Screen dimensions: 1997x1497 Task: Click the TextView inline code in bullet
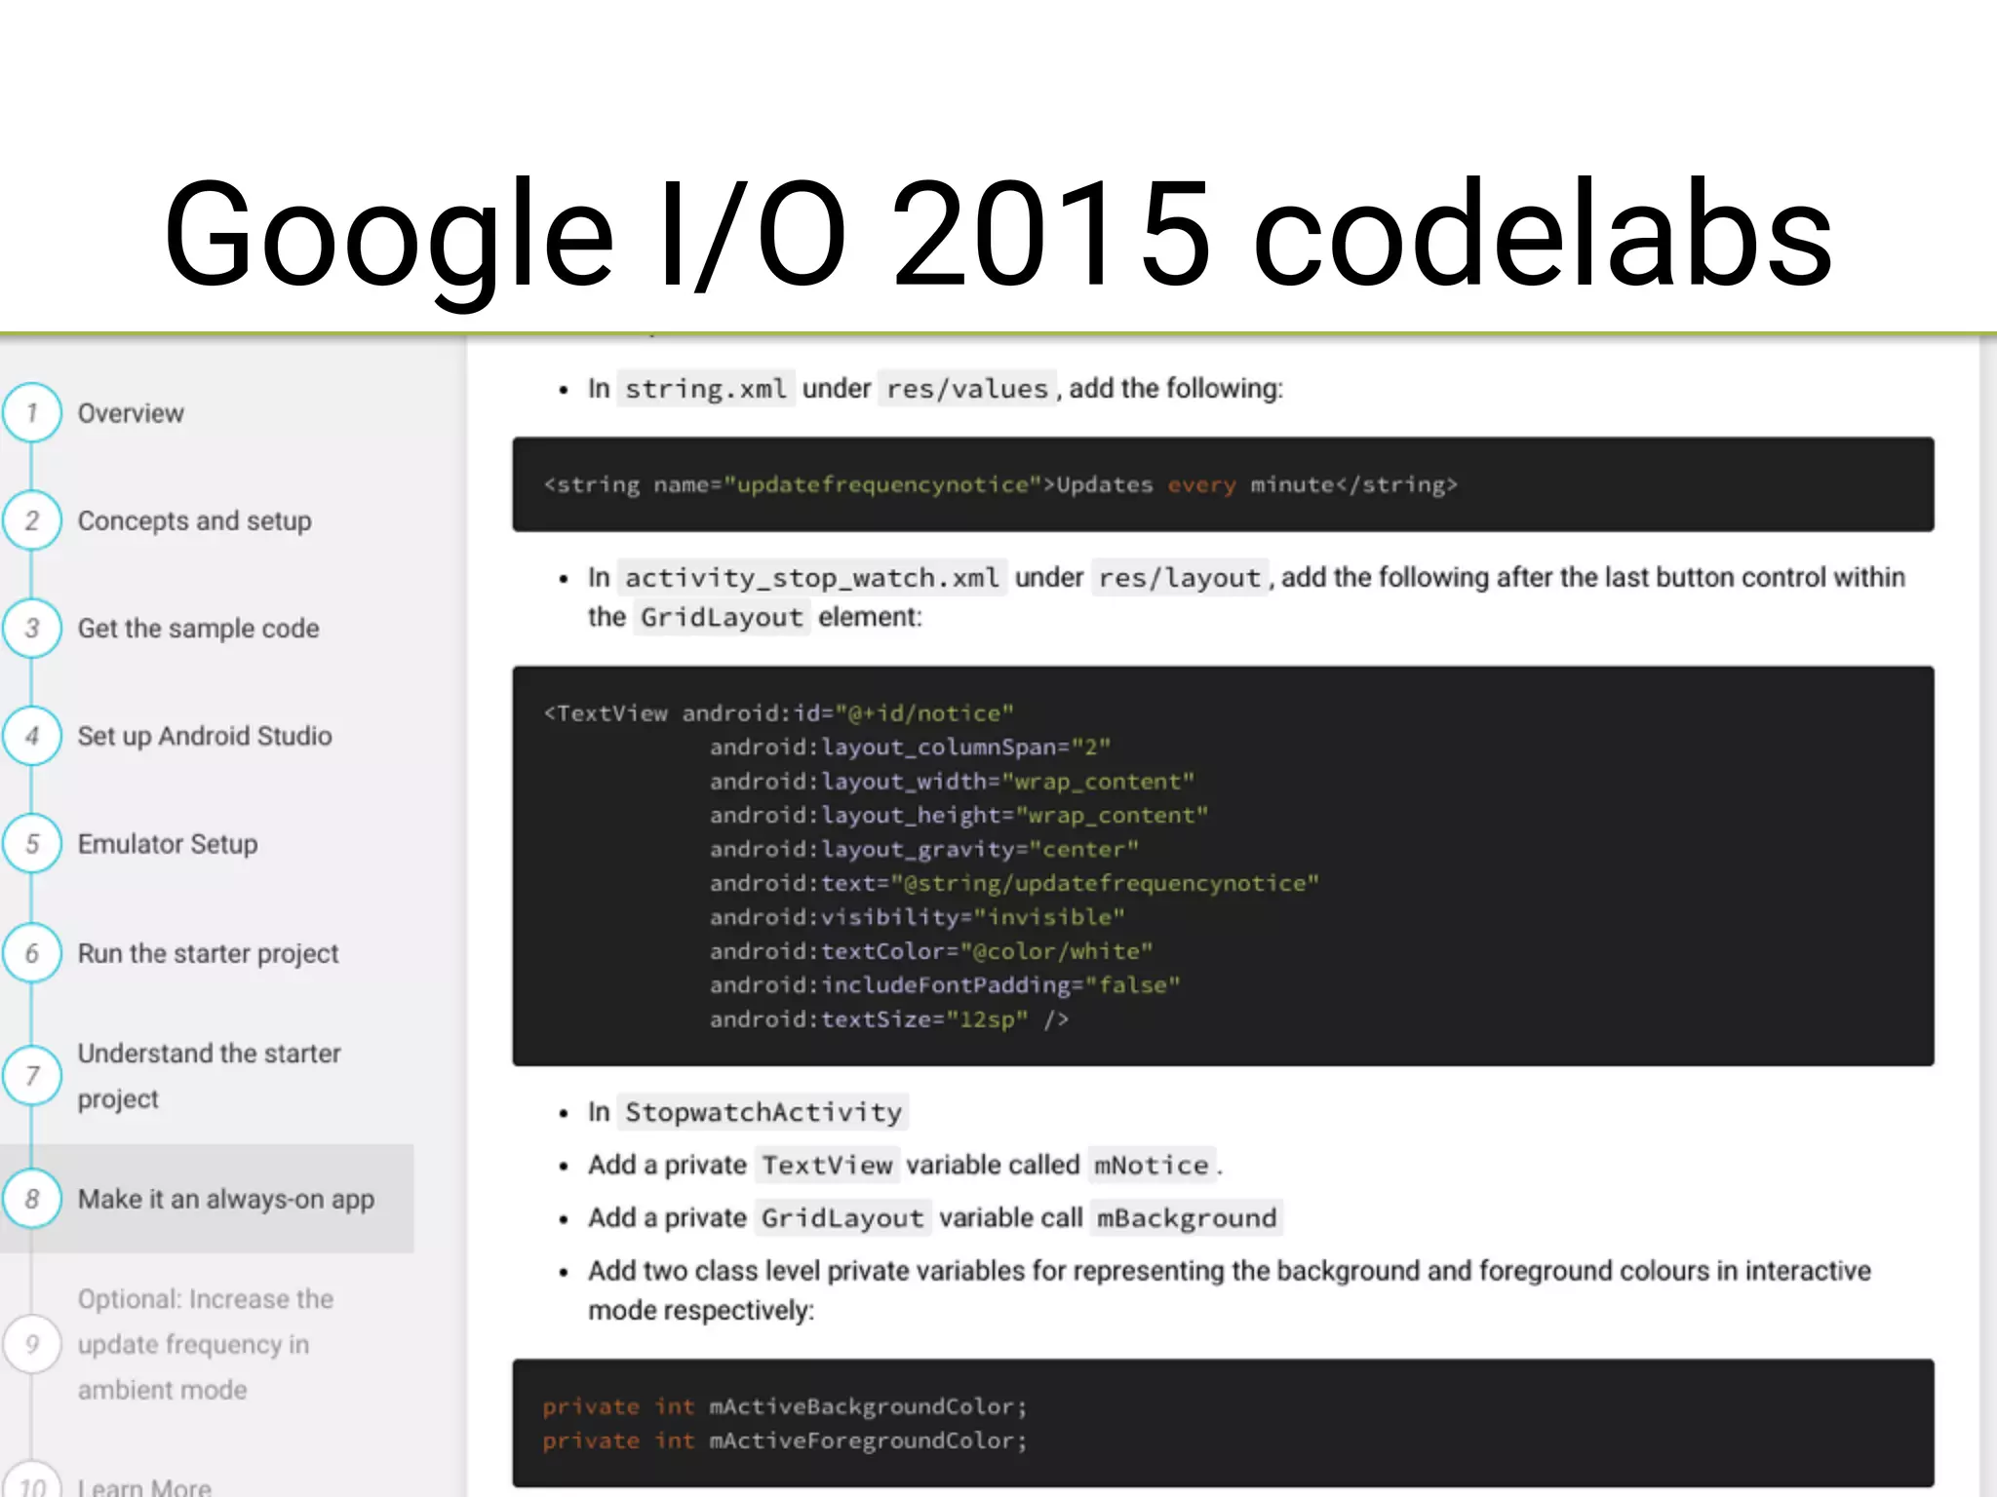click(x=827, y=1165)
